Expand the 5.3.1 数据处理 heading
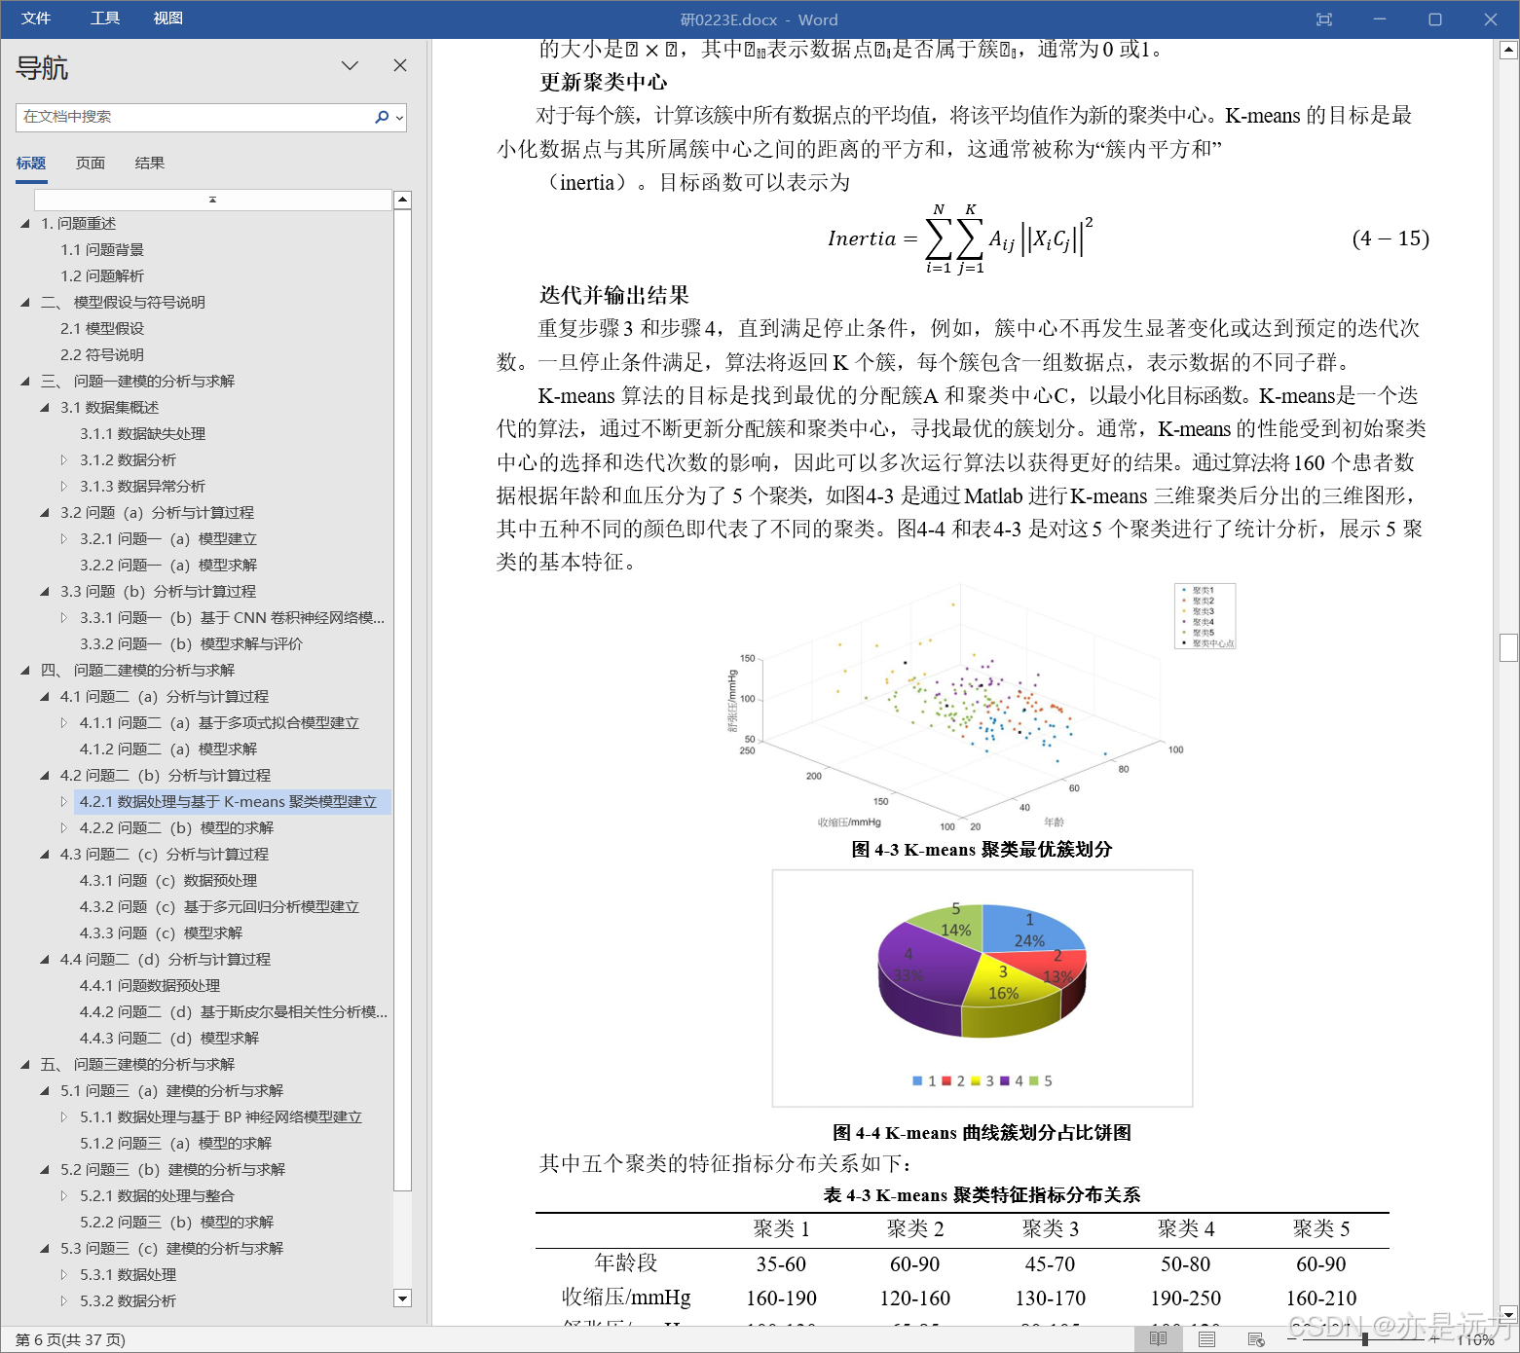 coord(64,1275)
